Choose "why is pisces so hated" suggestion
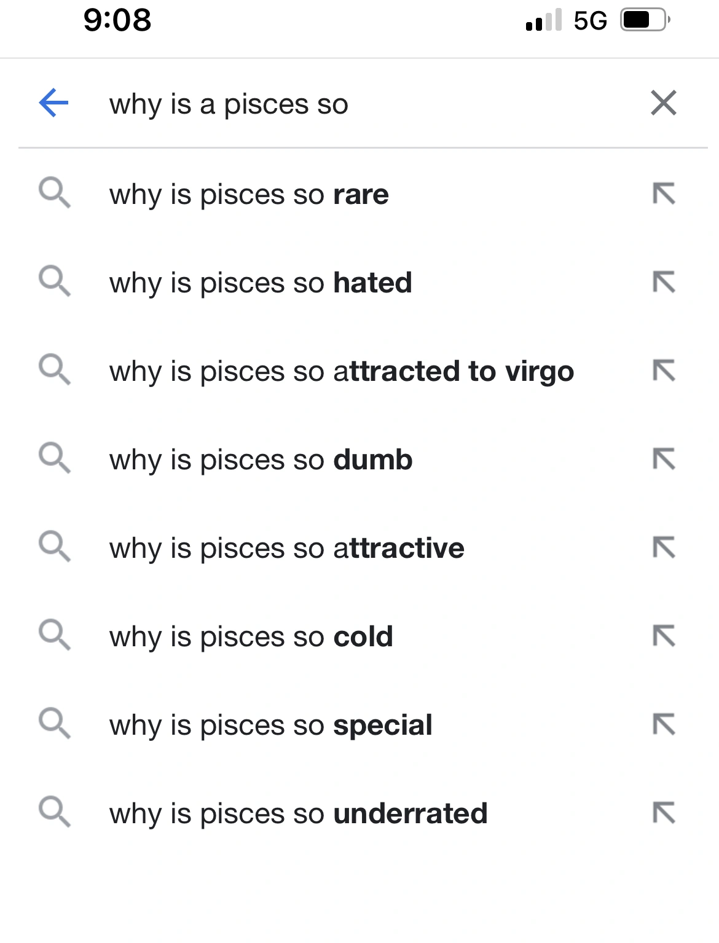Screen dimensions: 719x943 point(261,283)
